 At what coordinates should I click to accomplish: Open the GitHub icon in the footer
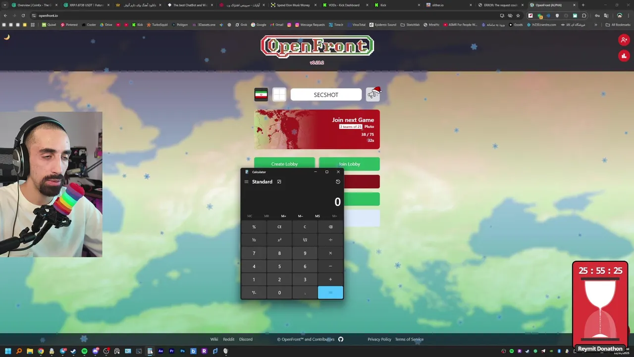pyautogui.click(x=341, y=339)
